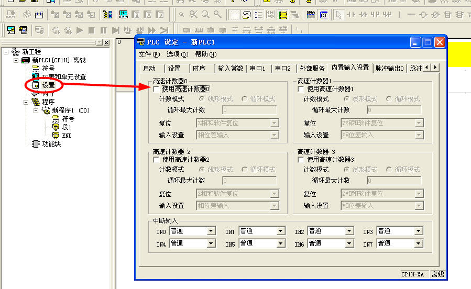Open the 帮助 menu in dialog

point(205,54)
